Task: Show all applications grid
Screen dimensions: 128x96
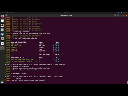Action: click(2, 82)
